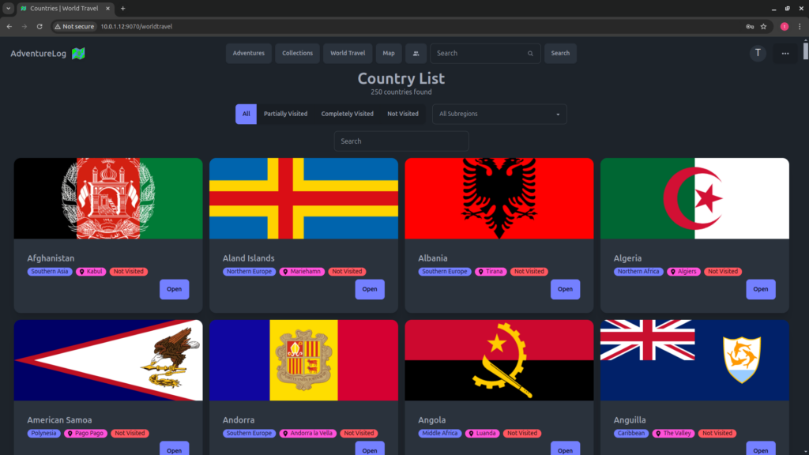Open the Aland Islands country card
This screenshot has height=455, width=809.
pyautogui.click(x=370, y=289)
